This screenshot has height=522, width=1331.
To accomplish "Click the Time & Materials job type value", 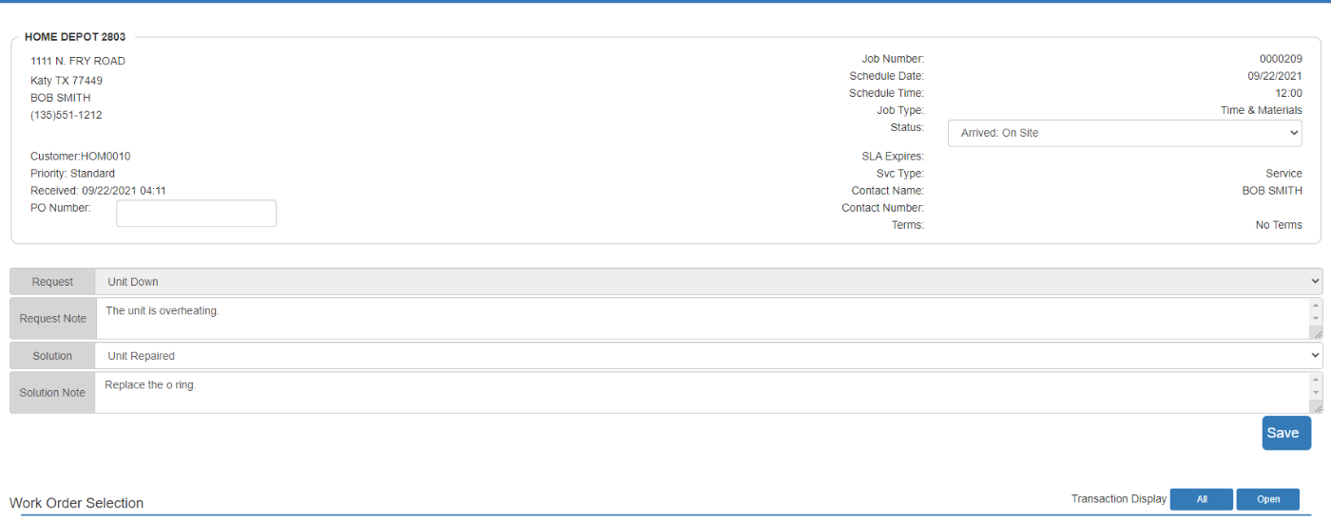I will point(1262,110).
